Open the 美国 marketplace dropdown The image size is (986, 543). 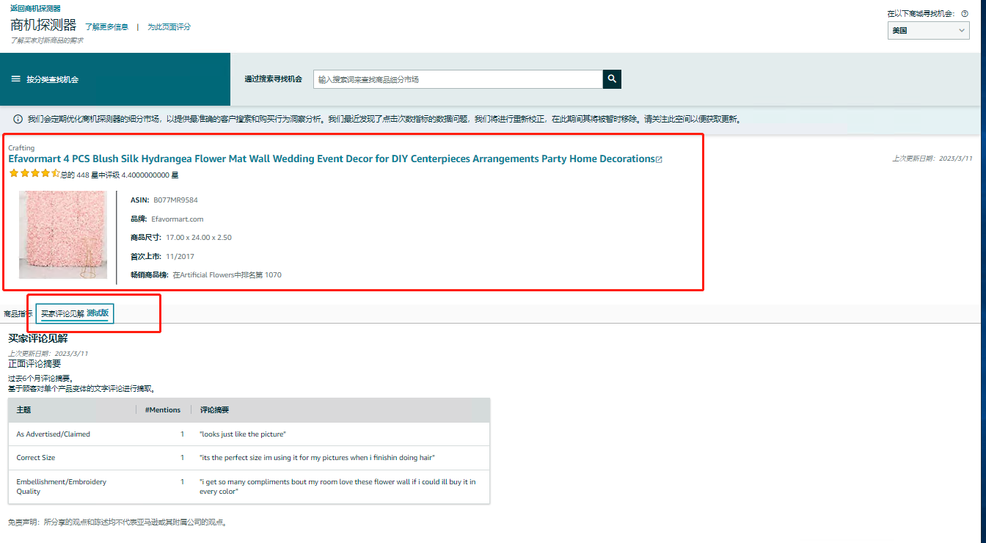[x=929, y=31]
